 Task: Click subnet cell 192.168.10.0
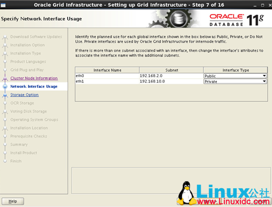coord(171,81)
